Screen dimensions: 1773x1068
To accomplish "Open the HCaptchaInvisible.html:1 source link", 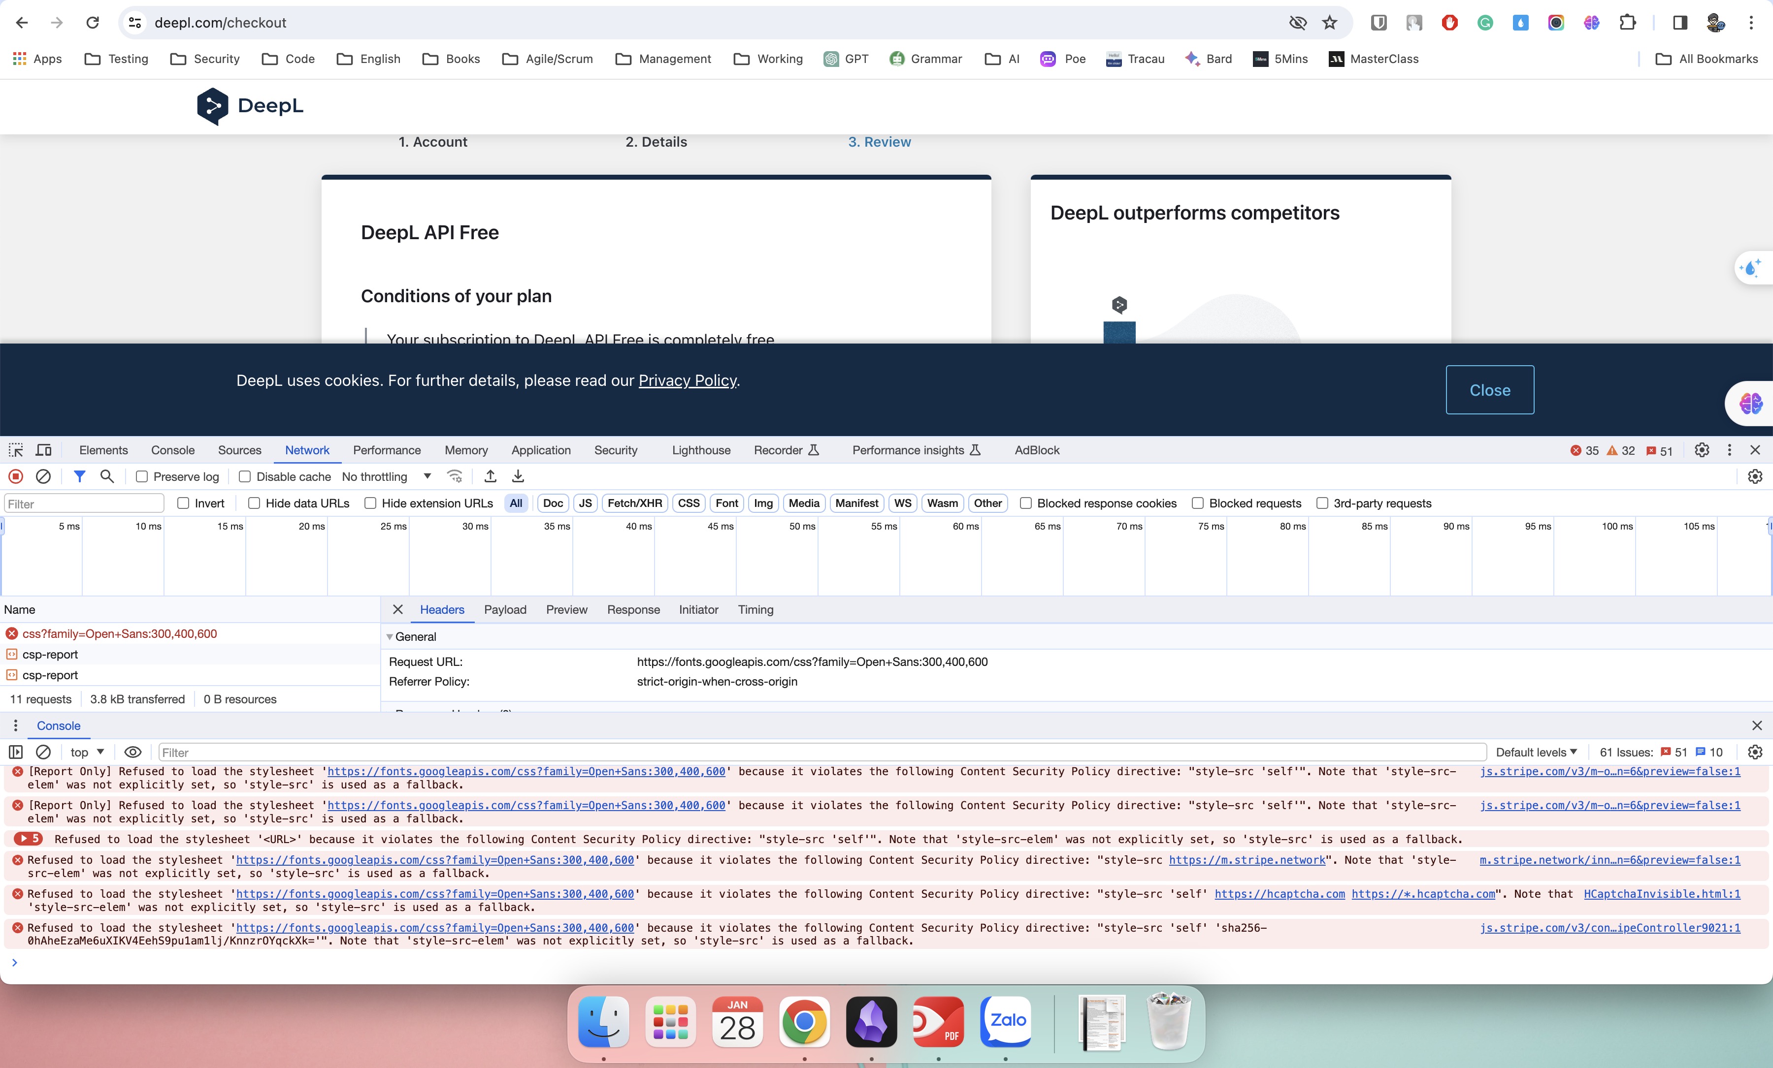I will pos(1662,894).
